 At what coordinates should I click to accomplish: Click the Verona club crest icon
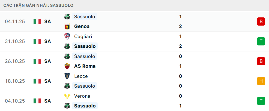coord(67,96)
